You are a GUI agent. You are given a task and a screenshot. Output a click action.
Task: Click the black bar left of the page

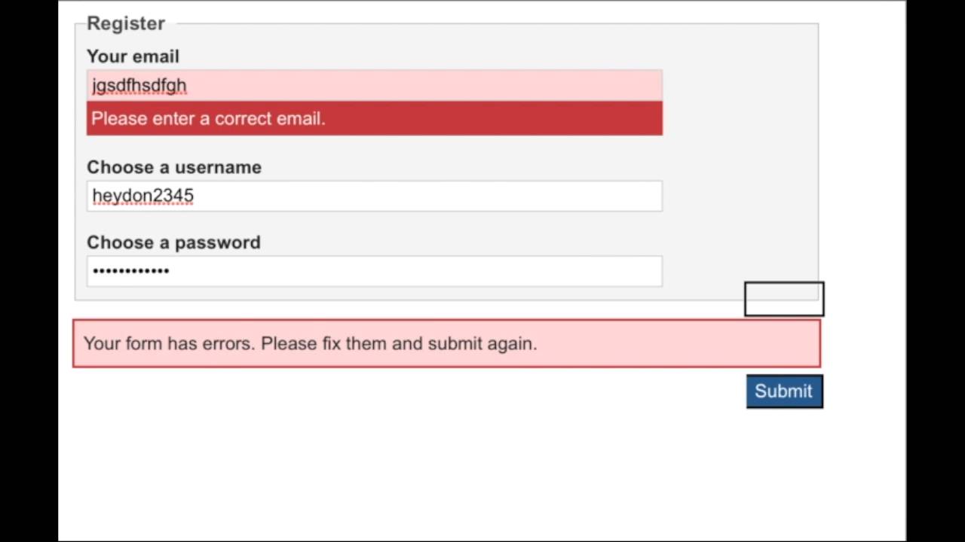point(29,271)
